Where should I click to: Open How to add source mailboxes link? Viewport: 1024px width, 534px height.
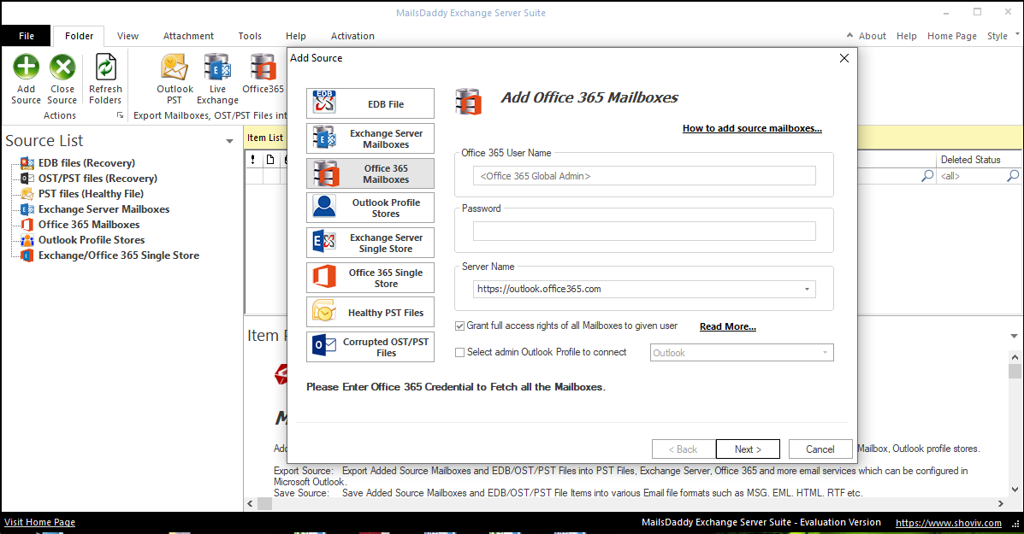pos(752,128)
